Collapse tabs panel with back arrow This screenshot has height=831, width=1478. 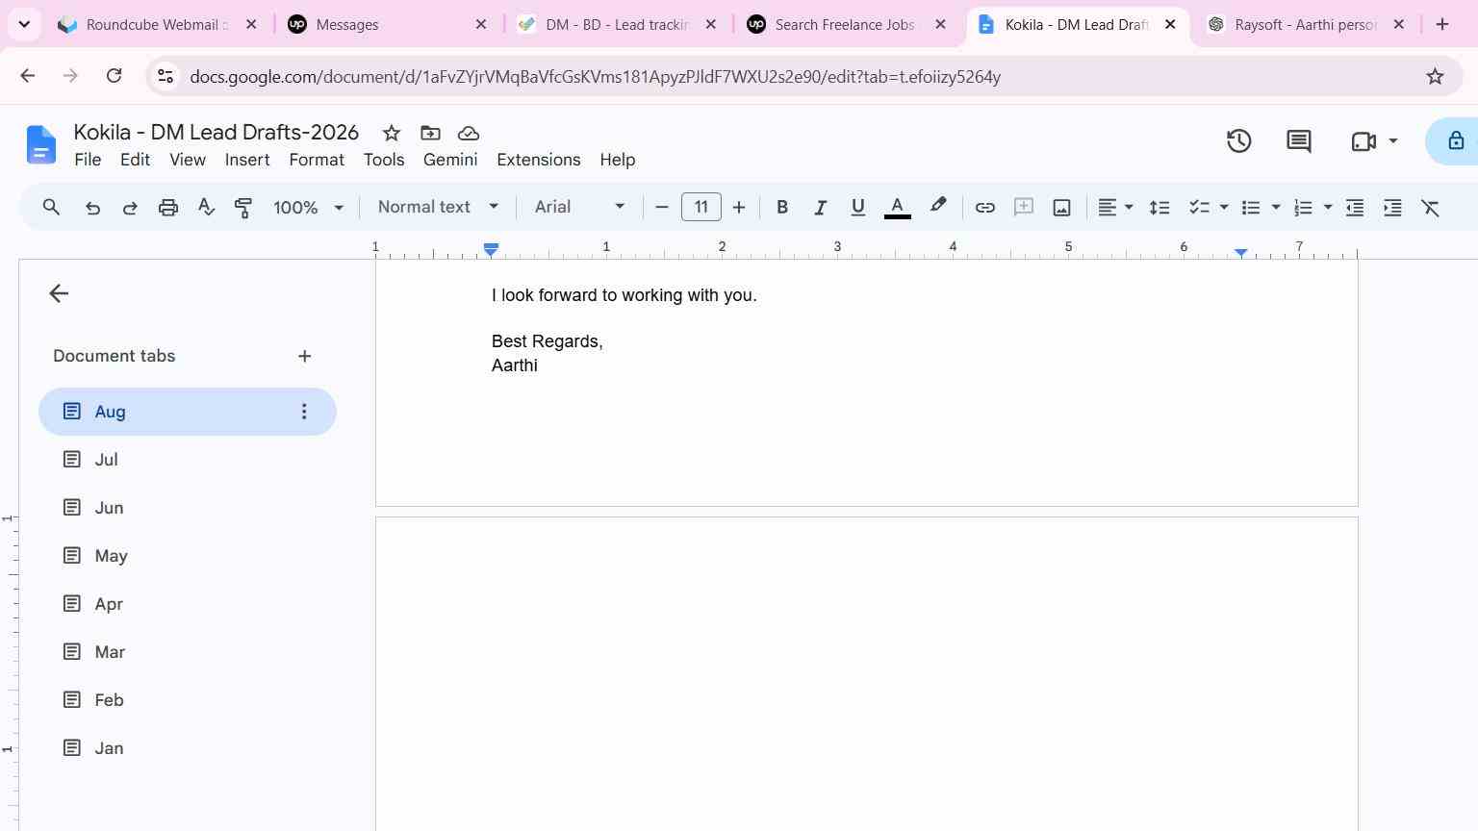pos(59,293)
